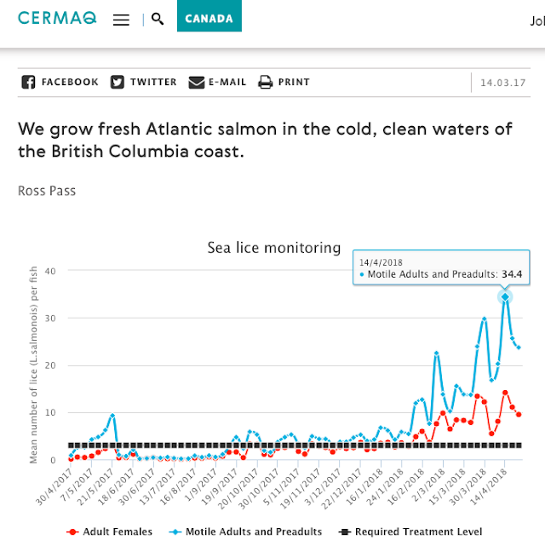This screenshot has width=545, height=540.
Task: Share via the Twitter text link
Action: click(x=153, y=83)
